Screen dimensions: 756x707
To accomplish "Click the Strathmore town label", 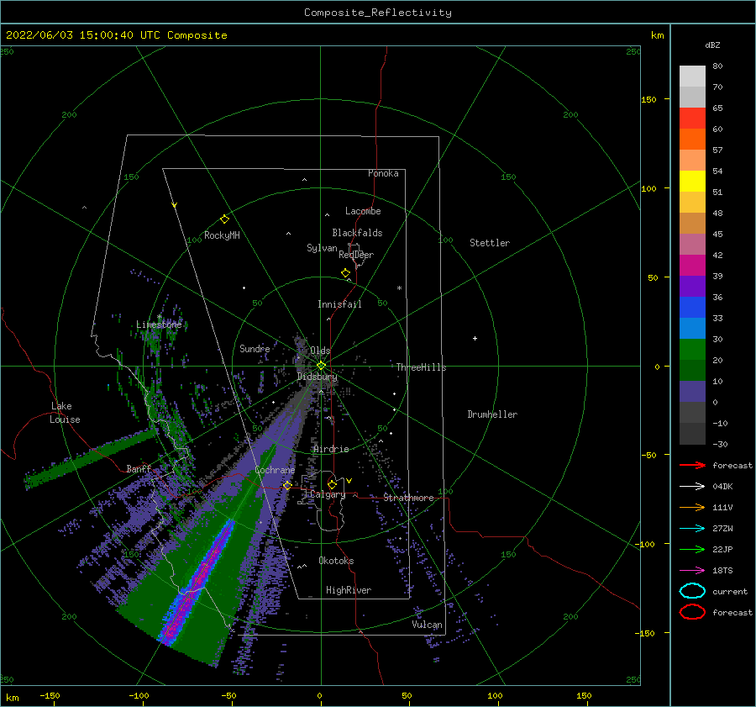I will click(x=408, y=498).
